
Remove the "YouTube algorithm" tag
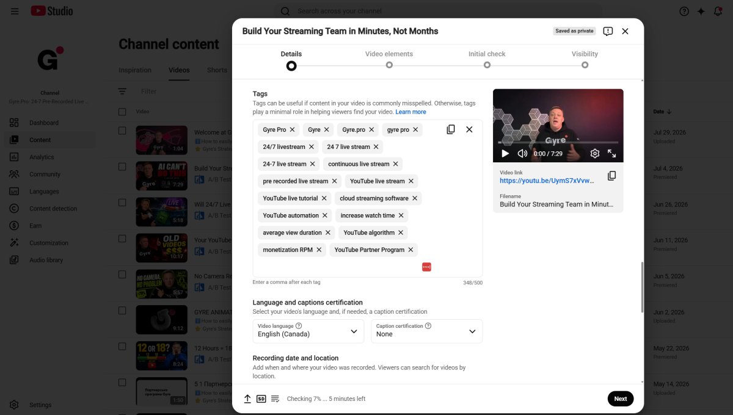pyautogui.click(x=401, y=233)
